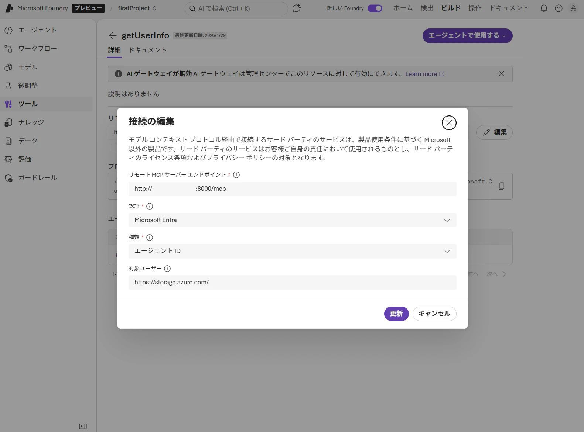Click the 接続の編集 dialog title

[151, 121]
